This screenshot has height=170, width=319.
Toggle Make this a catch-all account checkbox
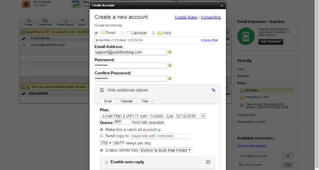click(101, 130)
